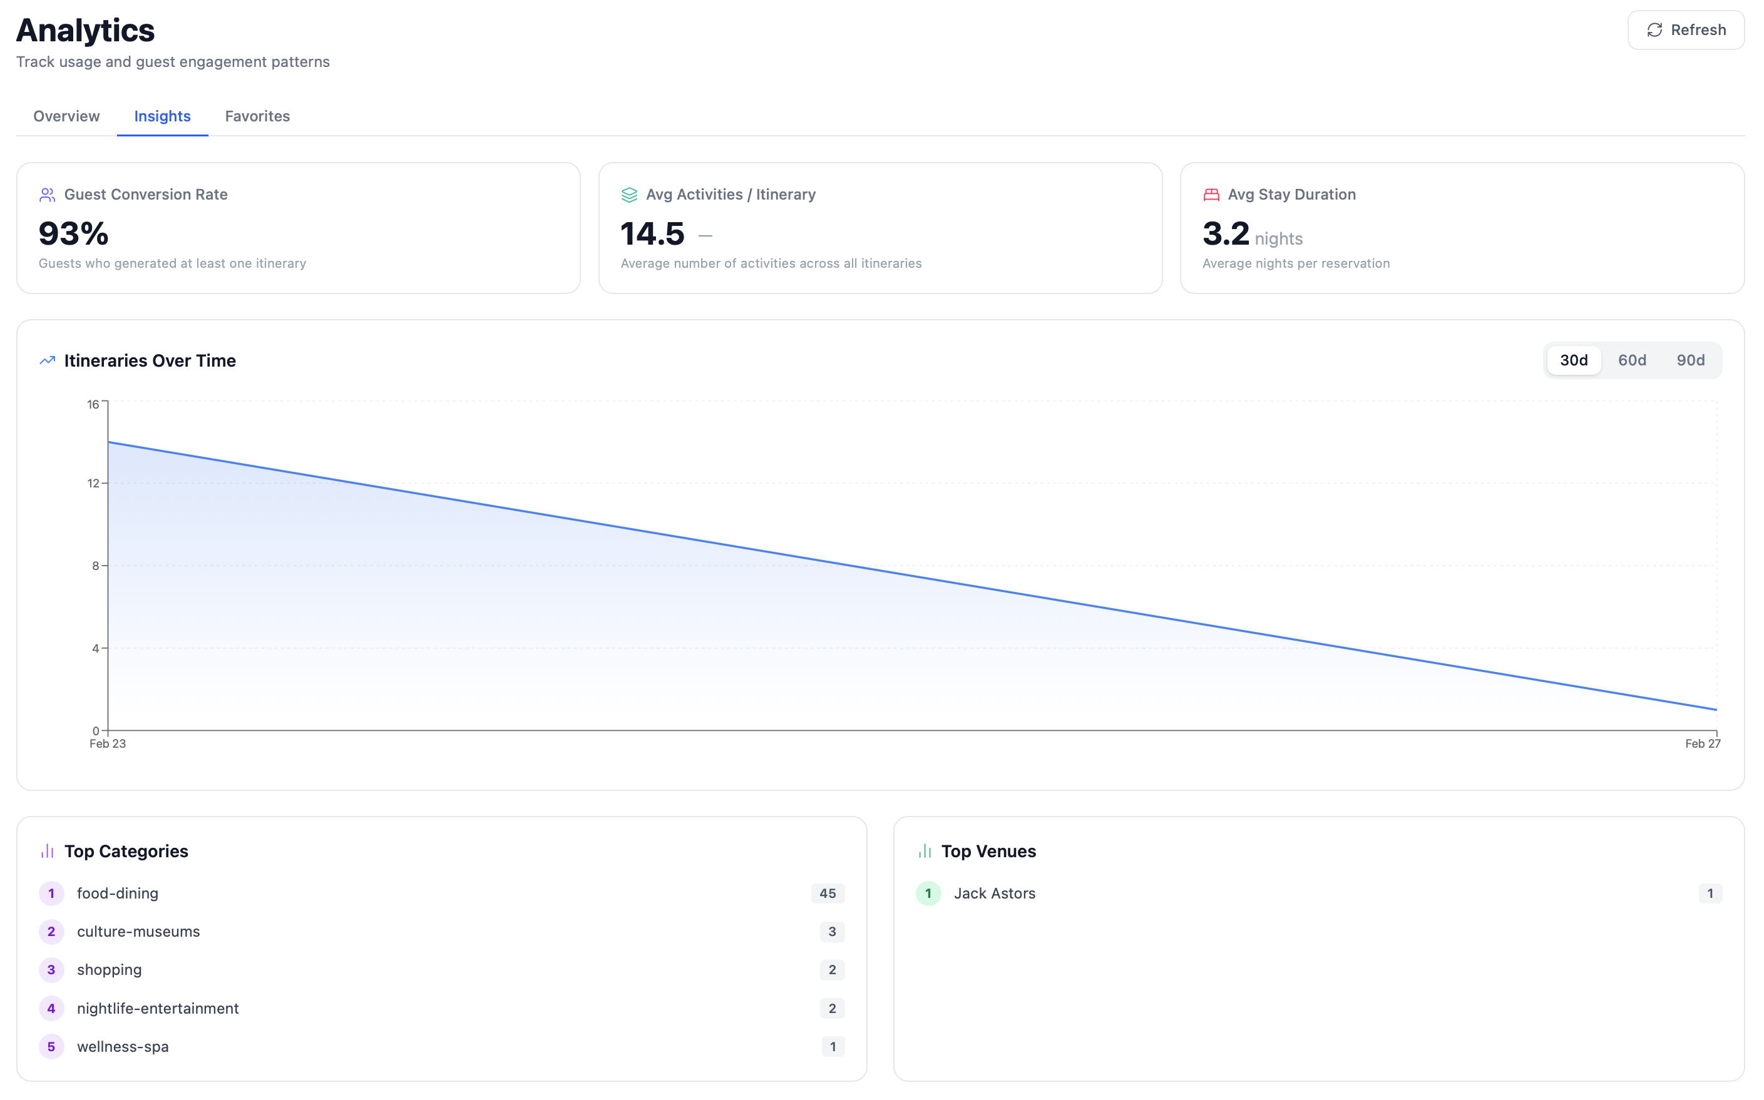Viewport: 1764px width, 1100px height.
Task: Click the bar chart icon next to Top Categories
Action: pos(48,850)
